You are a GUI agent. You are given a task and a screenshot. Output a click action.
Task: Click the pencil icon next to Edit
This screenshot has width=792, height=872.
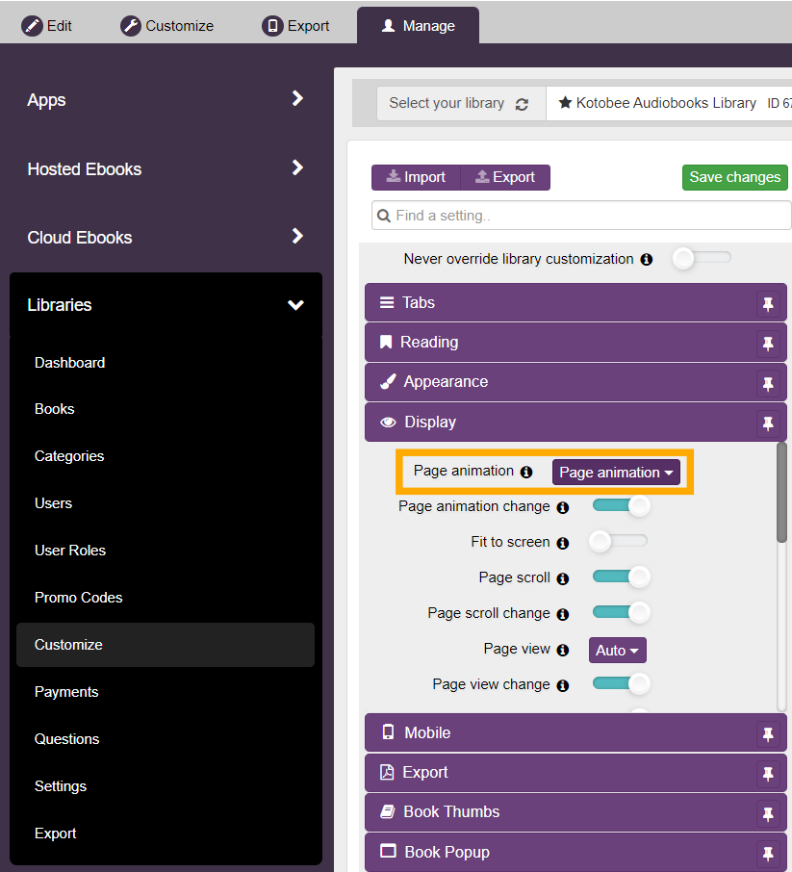pos(33,26)
